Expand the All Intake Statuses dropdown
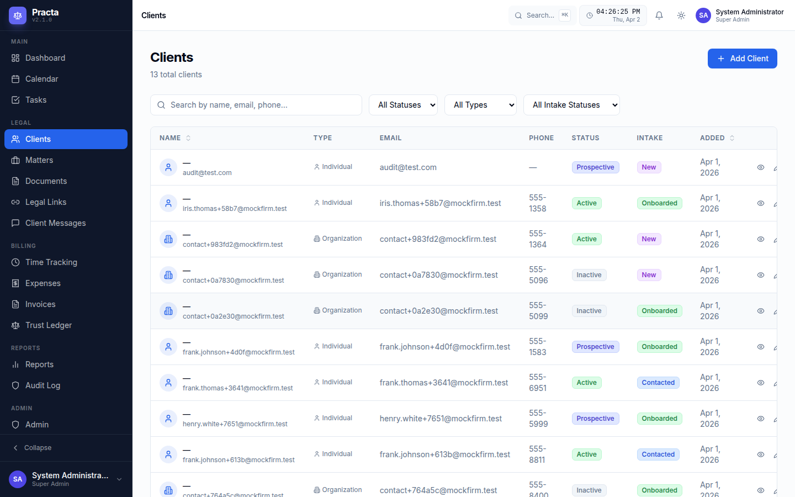This screenshot has height=497, width=795. [571, 105]
